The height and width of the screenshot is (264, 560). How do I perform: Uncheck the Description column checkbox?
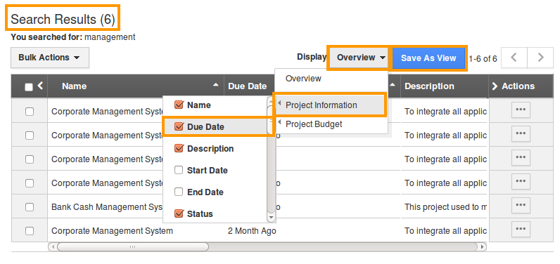pyautogui.click(x=179, y=148)
